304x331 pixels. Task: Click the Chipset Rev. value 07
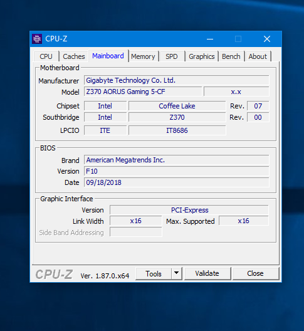[x=258, y=106]
